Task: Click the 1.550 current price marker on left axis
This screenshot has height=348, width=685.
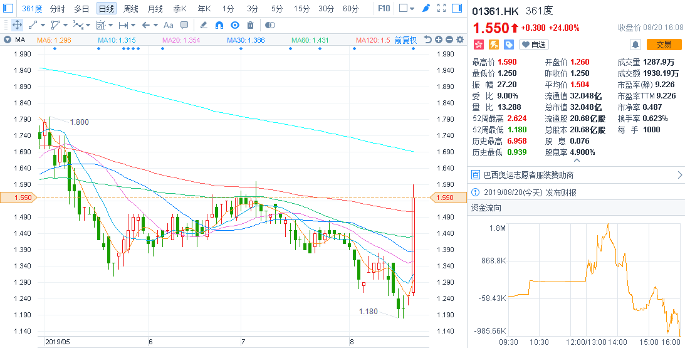Action: click(19, 198)
